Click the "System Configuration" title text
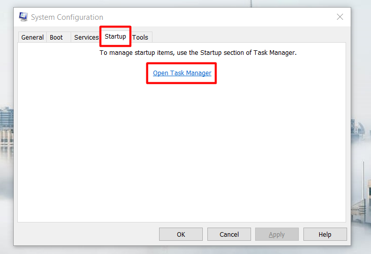The image size is (371, 254). [67, 17]
